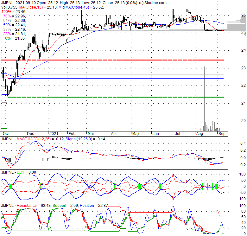This screenshot has width=247, height=236.
Task: Click the 'Vol 3,755' volume label
Action: click(x=9, y=7)
